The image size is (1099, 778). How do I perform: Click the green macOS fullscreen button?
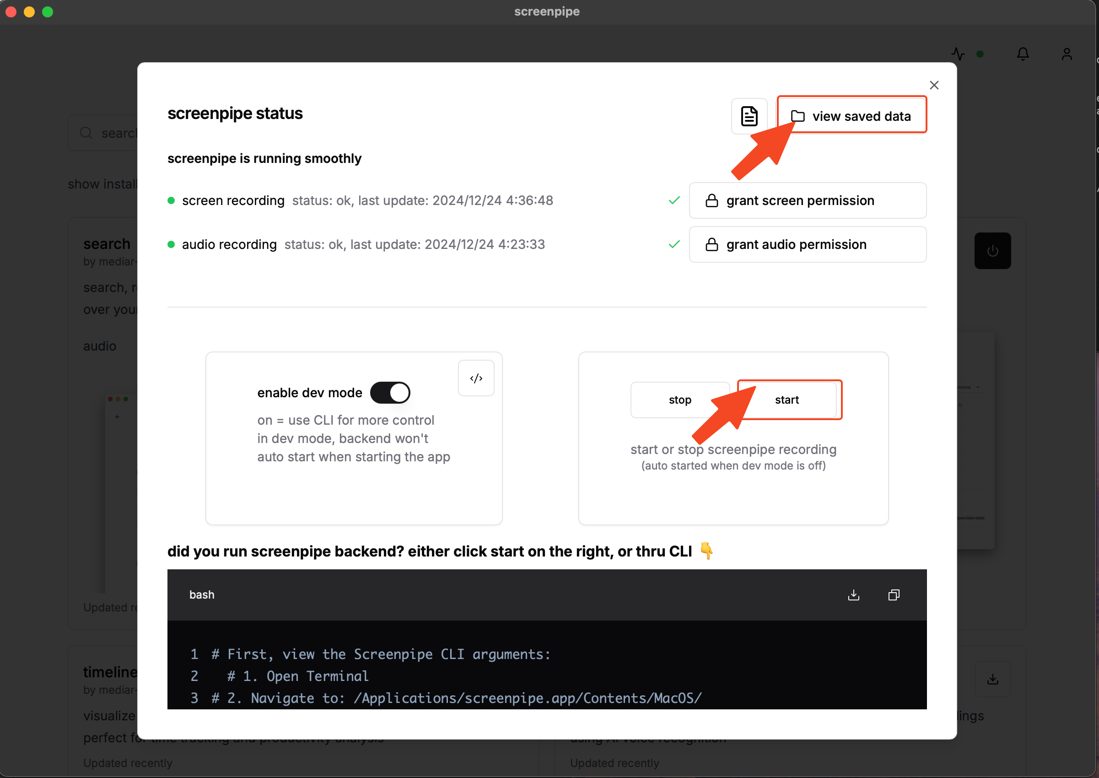click(48, 11)
